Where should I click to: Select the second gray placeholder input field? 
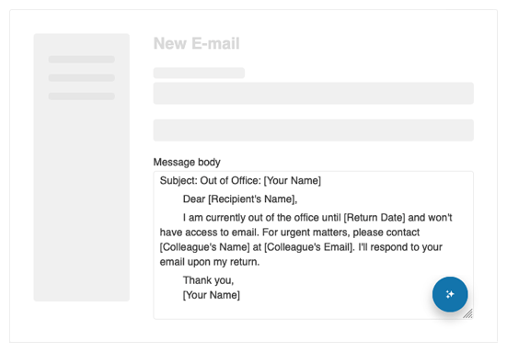tap(314, 131)
